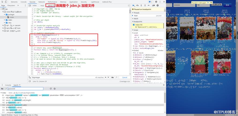
Task: Resume from the paused-in-debugger overlay
Action: pyautogui.click(x=208, y=3)
